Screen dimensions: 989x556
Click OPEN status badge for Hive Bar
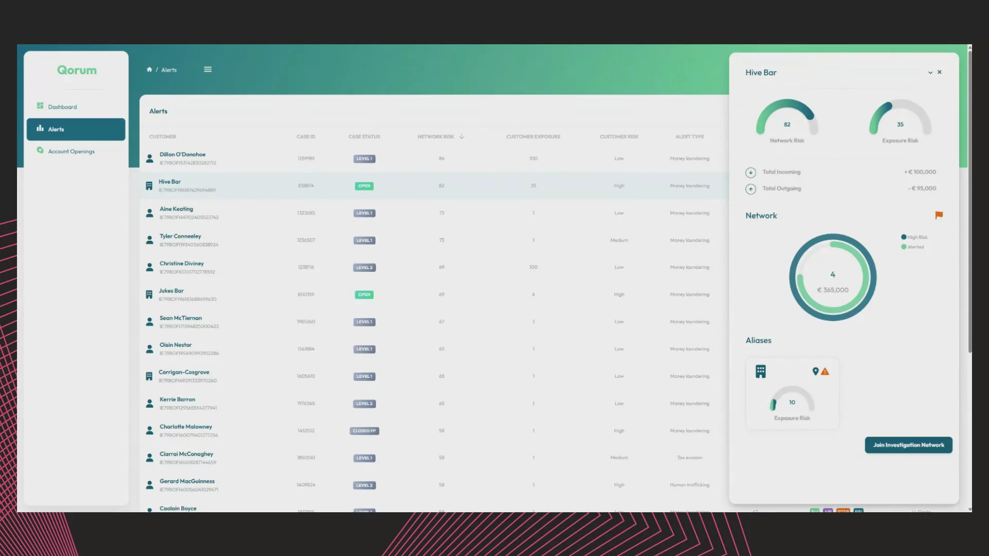coord(364,186)
